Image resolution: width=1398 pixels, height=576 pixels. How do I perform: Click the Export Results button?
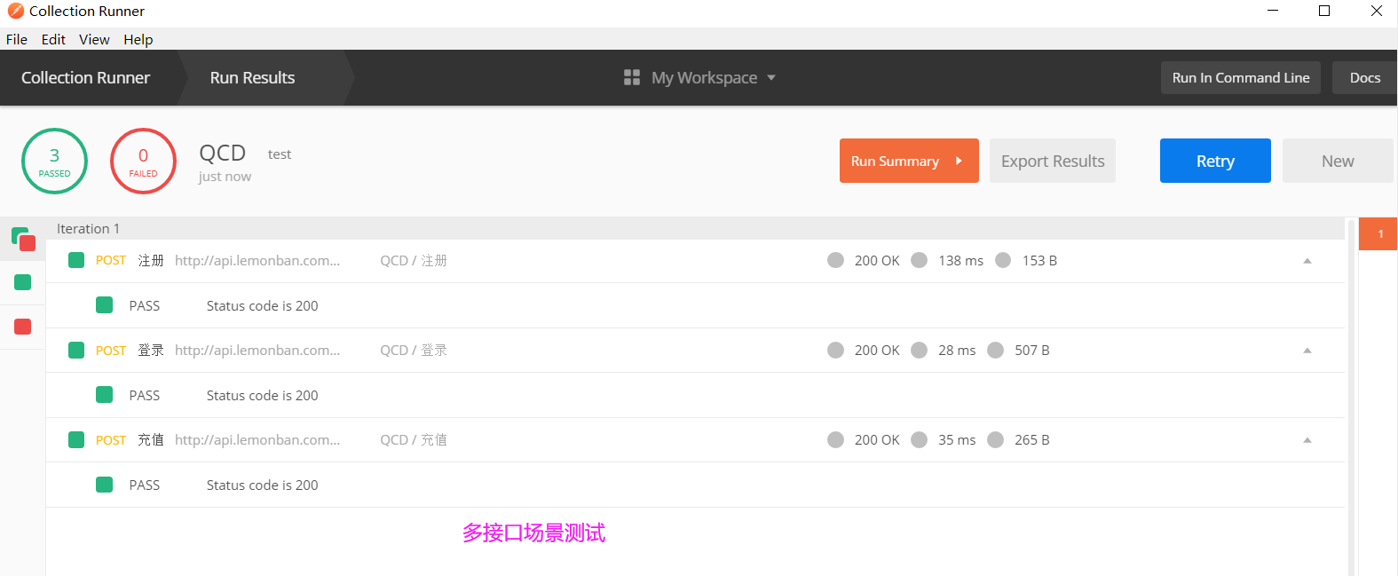click(1052, 161)
